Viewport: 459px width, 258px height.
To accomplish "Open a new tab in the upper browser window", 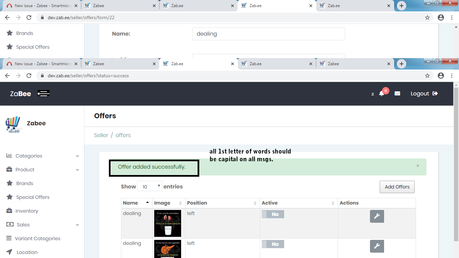I will (401, 5).
